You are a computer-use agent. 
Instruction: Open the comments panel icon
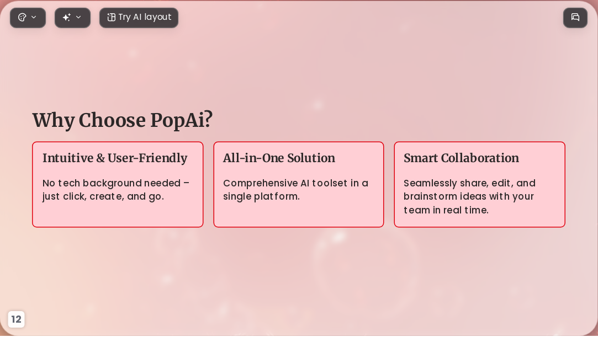tap(575, 18)
